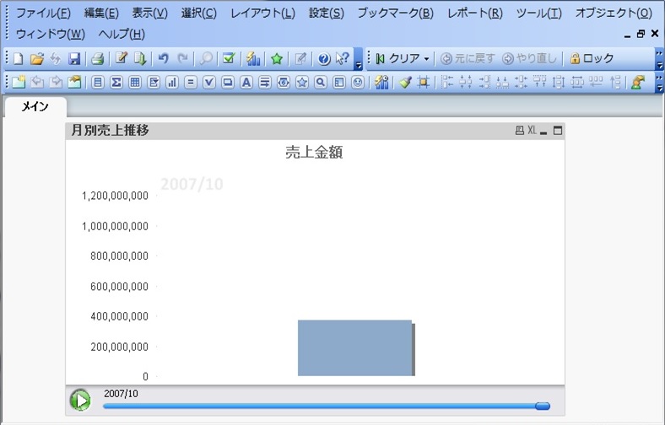Create a Container object
Viewport: 665px width, 425px height.
pyautogui.click(x=339, y=82)
